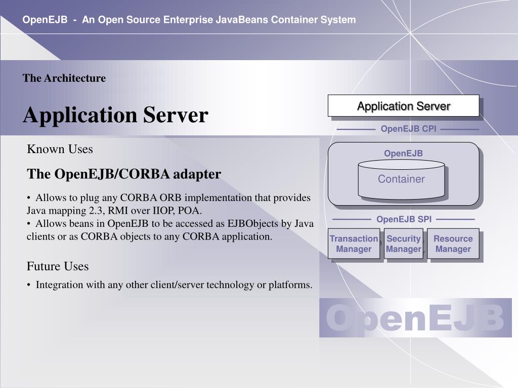Click the Application Server box in diagram
Screen dimensions: 518x388
coord(403,106)
